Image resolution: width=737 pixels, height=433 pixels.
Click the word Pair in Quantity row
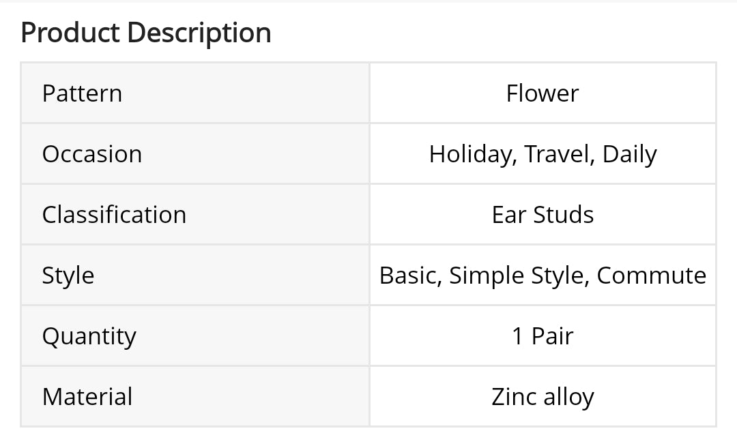[x=552, y=336]
